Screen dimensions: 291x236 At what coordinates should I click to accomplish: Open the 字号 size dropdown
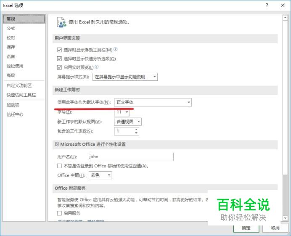tap(122, 112)
